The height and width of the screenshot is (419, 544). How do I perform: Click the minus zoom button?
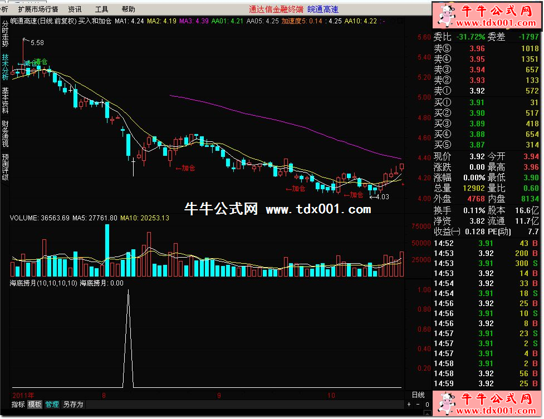tap(418, 405)
